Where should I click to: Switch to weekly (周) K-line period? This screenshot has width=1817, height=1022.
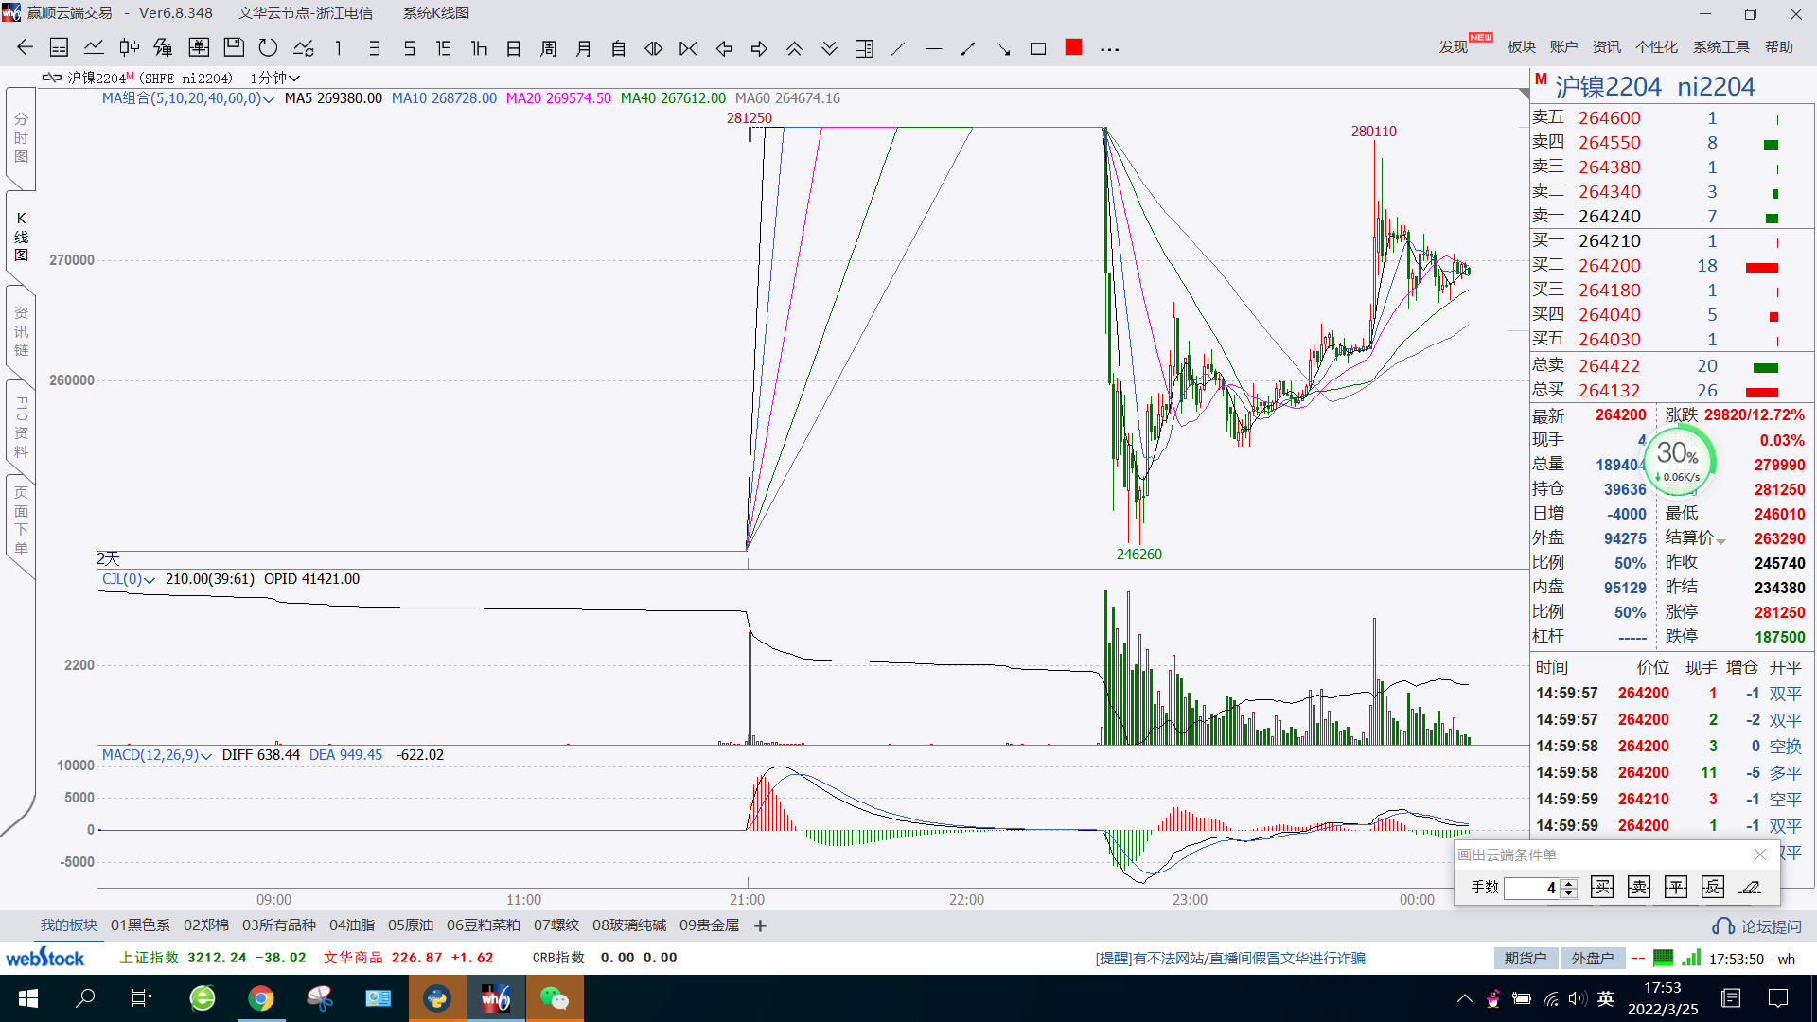tap(548, 48)
